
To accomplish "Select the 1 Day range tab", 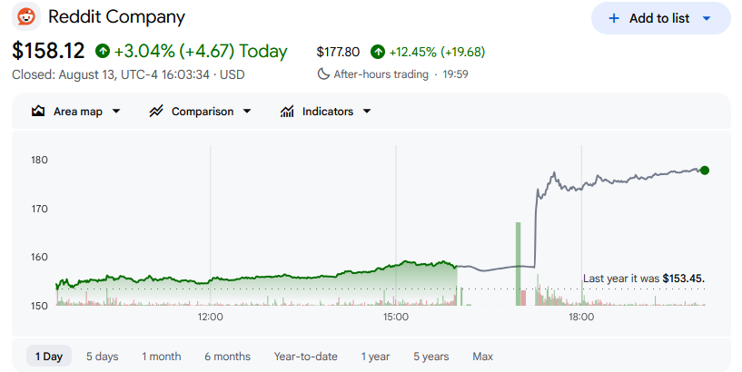I will tap(49, 356).
